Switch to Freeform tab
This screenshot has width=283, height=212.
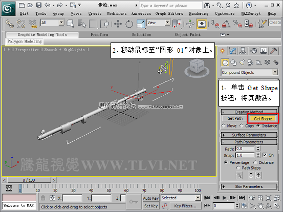tap(99, 35)
